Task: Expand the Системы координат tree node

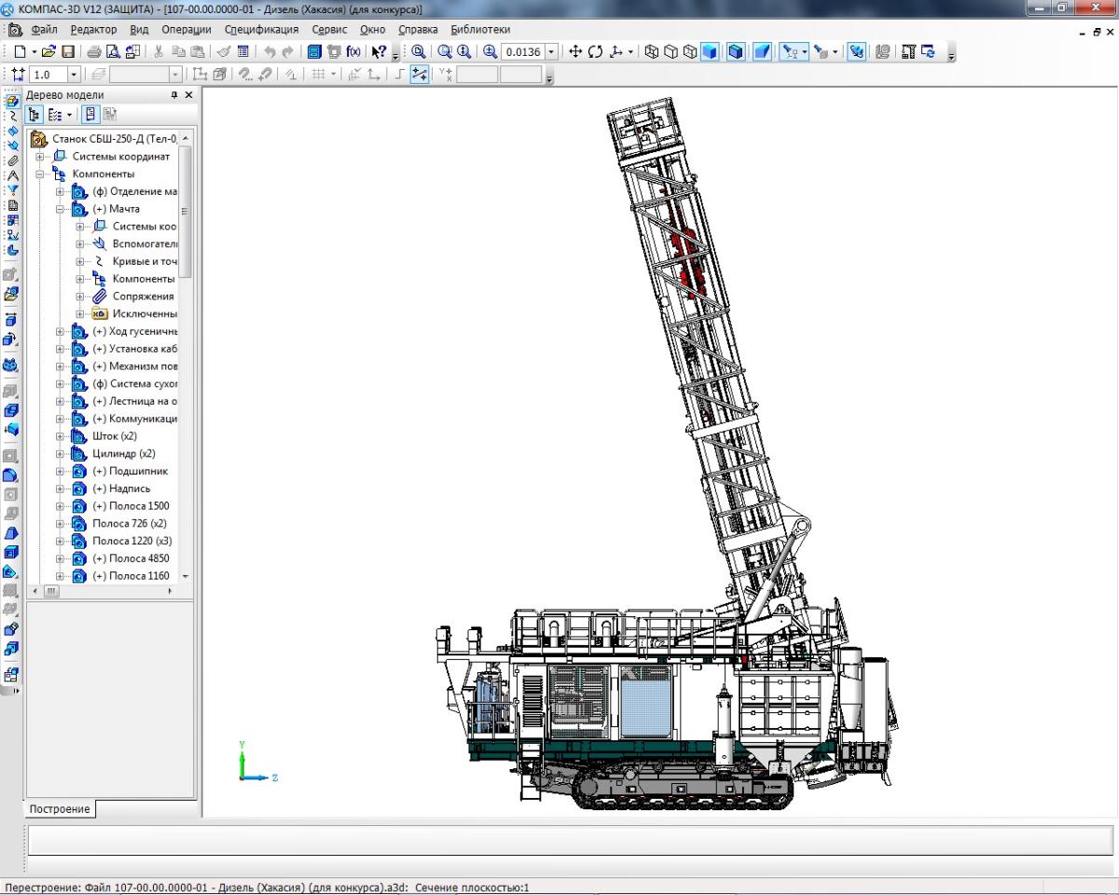Action: click(x=41, y=157)
